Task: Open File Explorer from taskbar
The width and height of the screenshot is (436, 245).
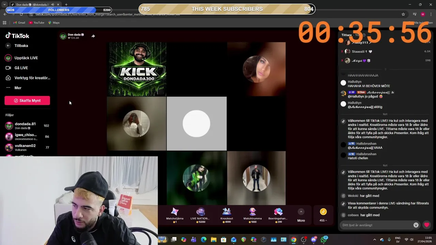Action: pyautogui.click(x=213, y=240)
